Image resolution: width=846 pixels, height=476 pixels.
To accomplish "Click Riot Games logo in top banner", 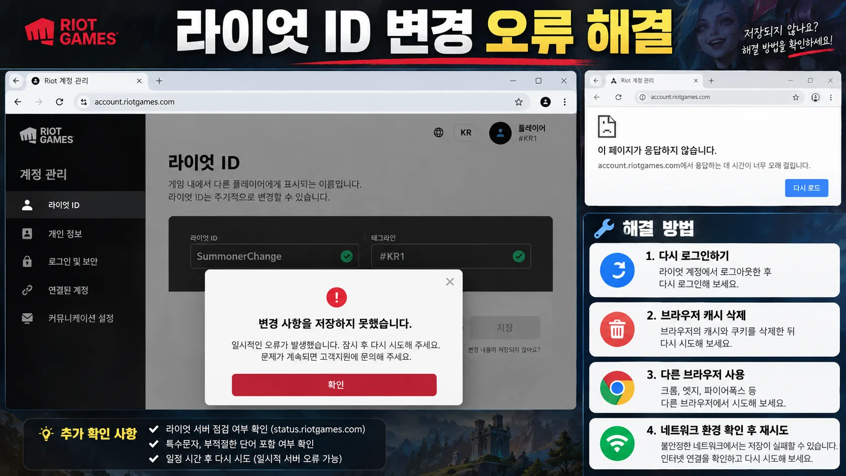I will coord(71,32).
